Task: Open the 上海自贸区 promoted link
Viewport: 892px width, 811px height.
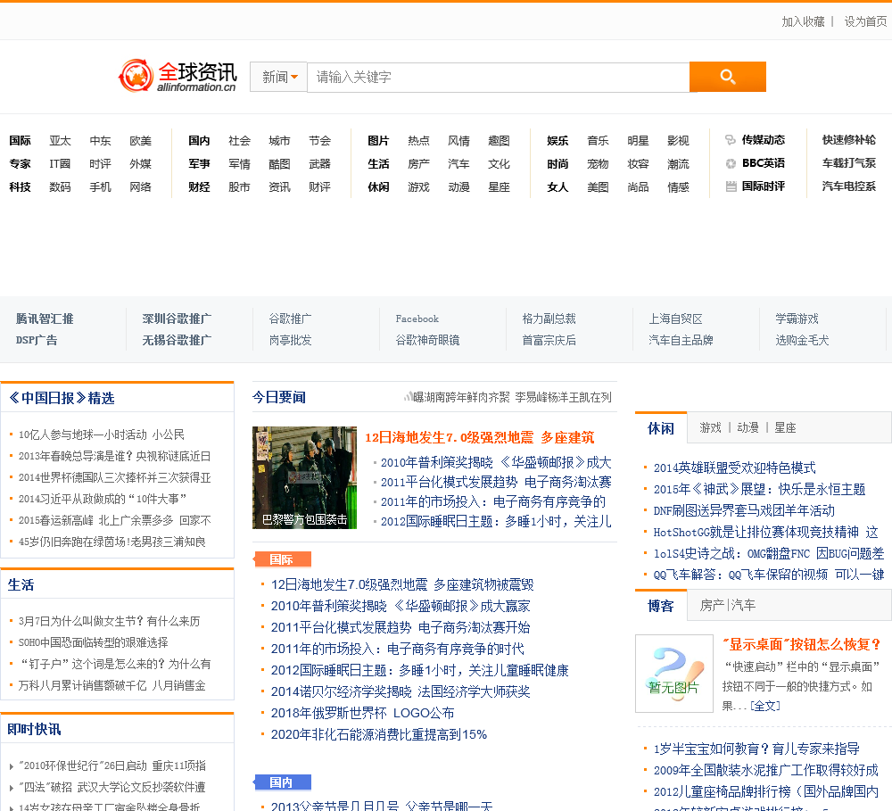Action: [676, 319]
